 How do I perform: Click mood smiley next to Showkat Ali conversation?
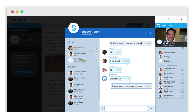pos(182,87)
